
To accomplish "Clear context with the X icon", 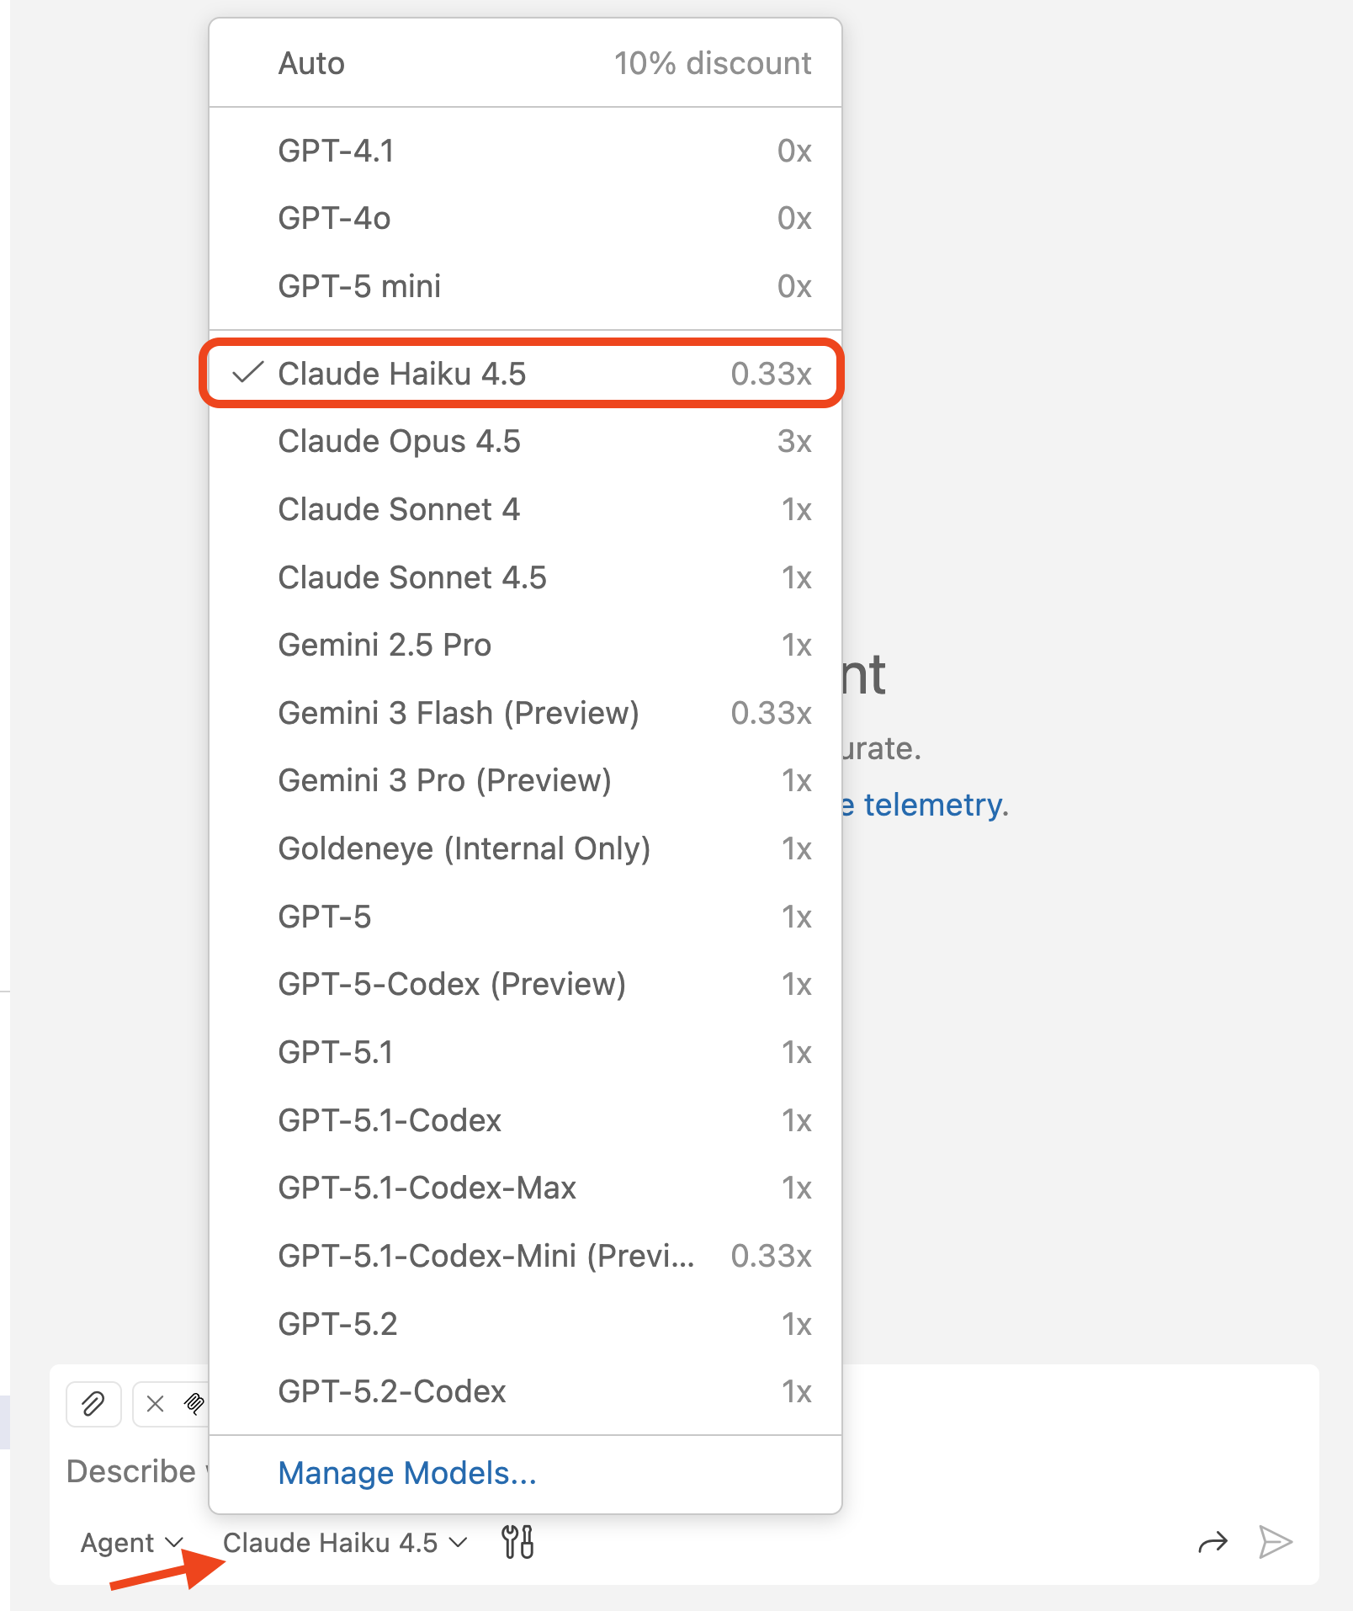I will tap(155, 1403).
